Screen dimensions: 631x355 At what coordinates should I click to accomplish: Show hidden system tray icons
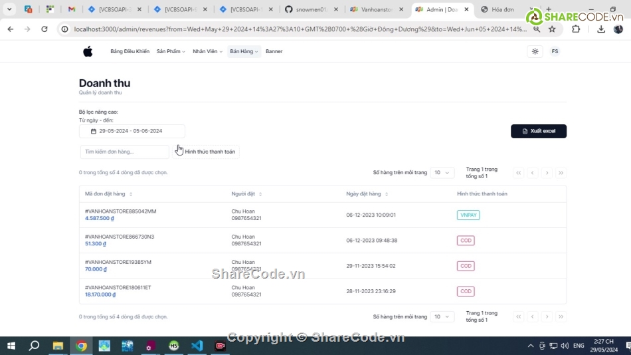(531, 346)
